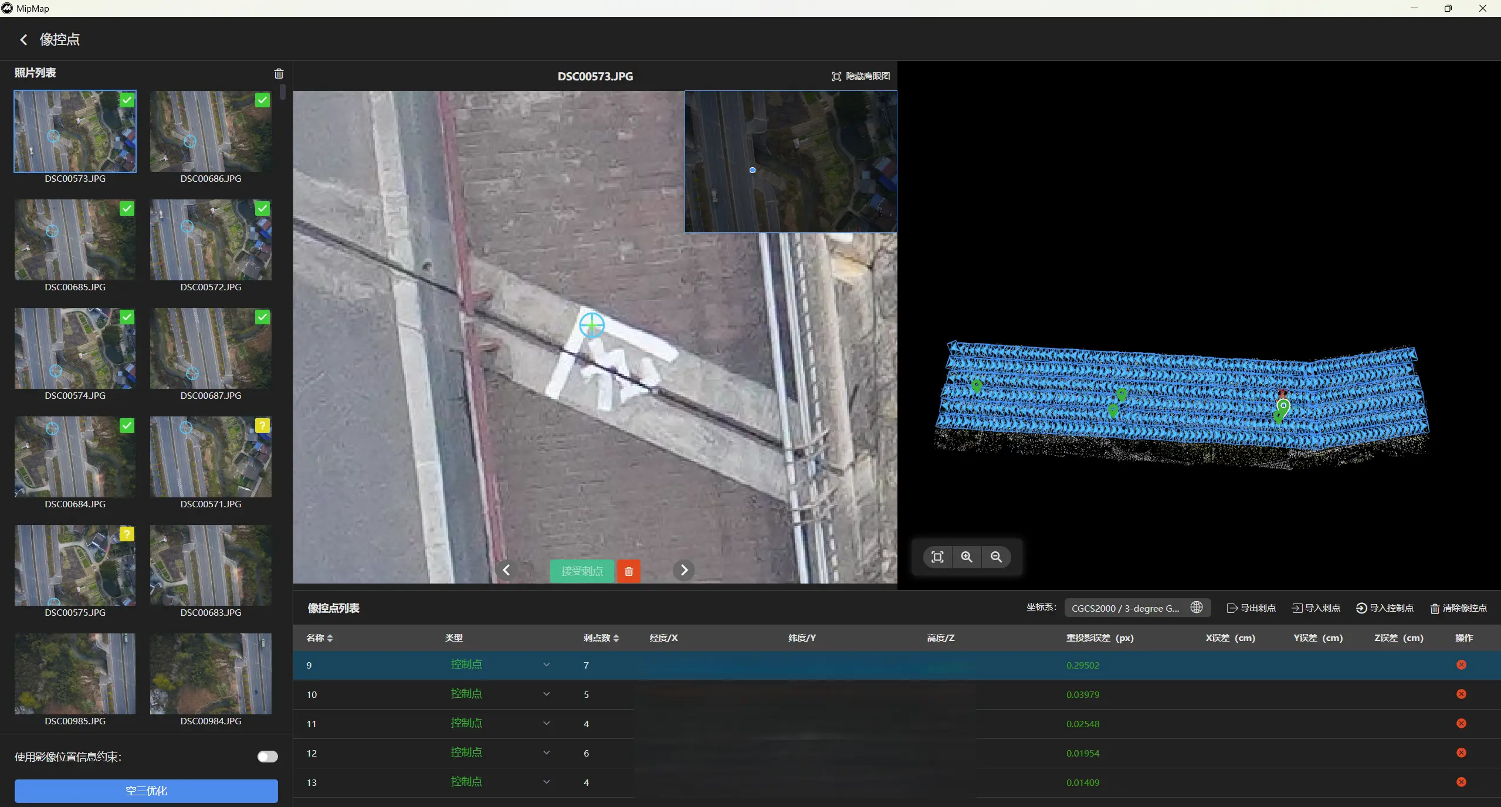Click 导入控制点 to import control points
Screen dimensions: 1501x807
(1385, 608)
